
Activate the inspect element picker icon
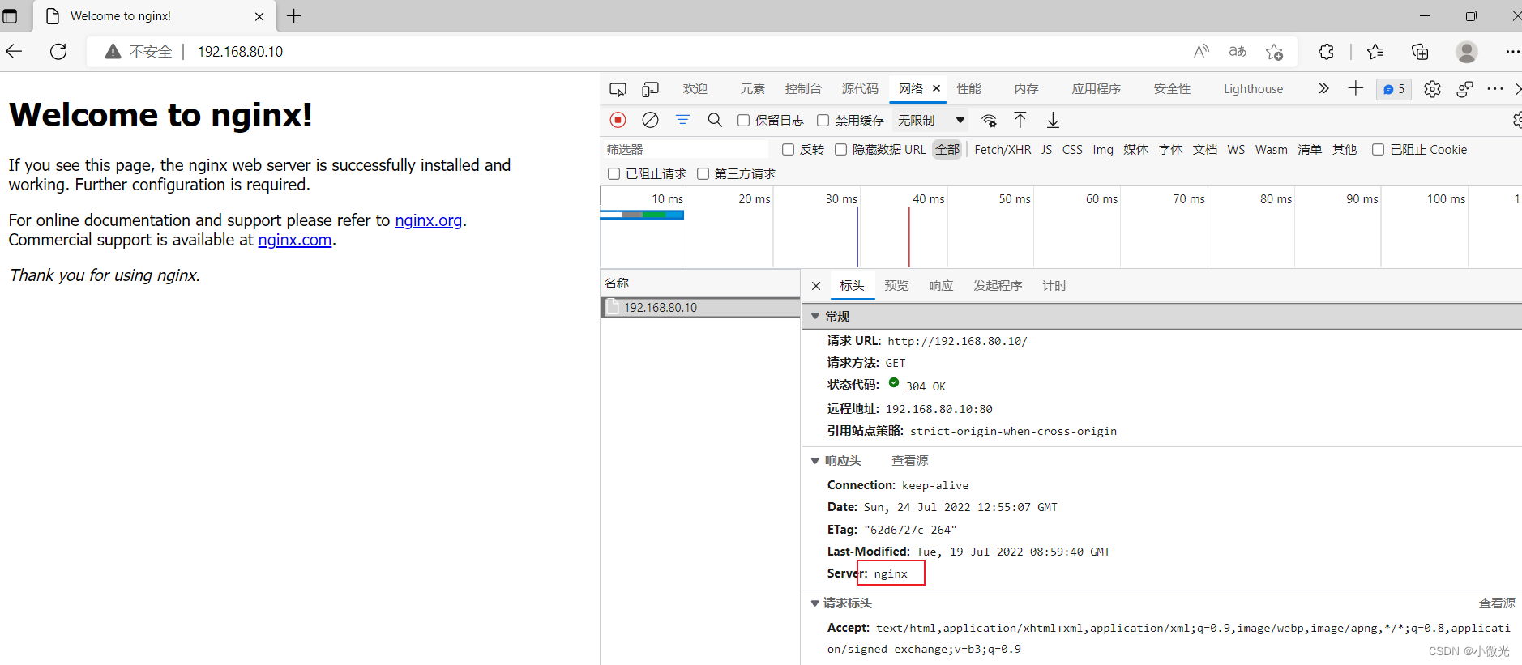618,89
